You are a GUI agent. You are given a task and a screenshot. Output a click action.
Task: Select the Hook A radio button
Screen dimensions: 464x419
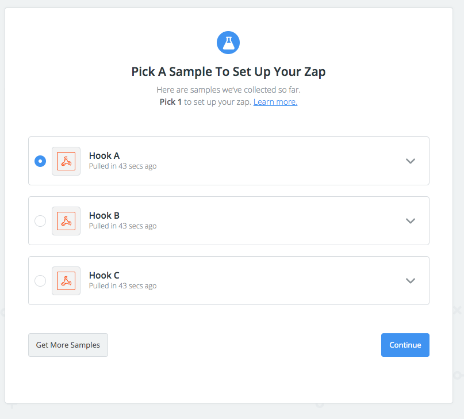40,161
